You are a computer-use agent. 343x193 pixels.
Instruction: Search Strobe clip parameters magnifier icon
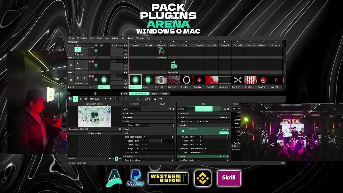coord(225,109)
